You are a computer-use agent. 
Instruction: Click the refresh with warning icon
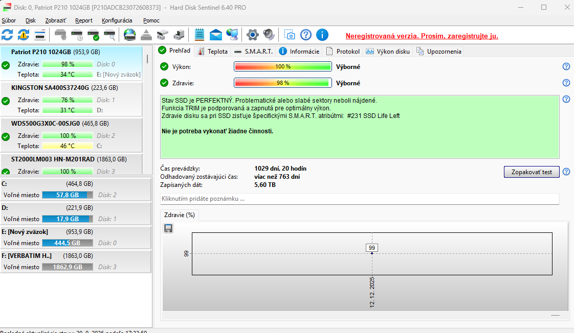[x=24, y=35]
